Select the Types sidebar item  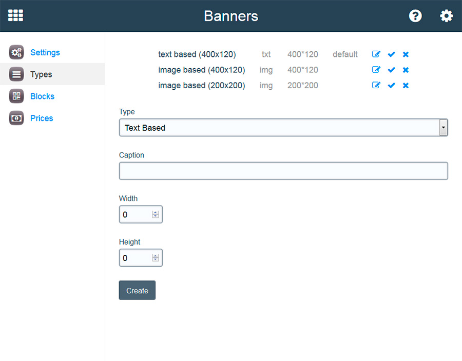[x=41, y=74]
